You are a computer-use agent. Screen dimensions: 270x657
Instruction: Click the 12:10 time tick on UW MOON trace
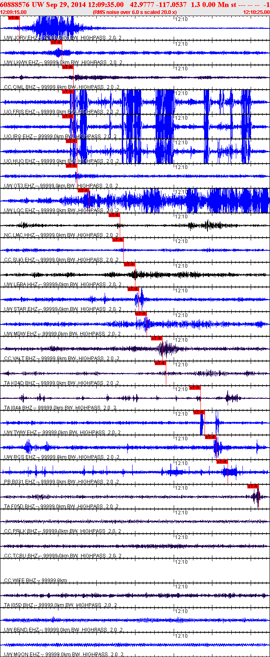point(181,636)
